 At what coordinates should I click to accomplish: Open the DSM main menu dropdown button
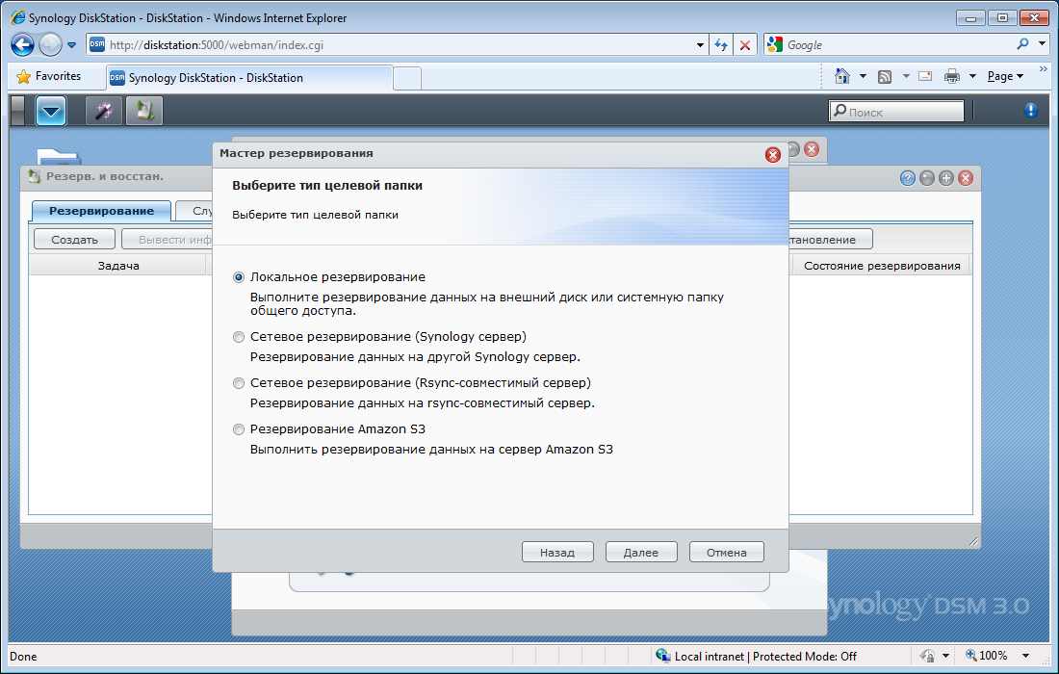[51, 111]
